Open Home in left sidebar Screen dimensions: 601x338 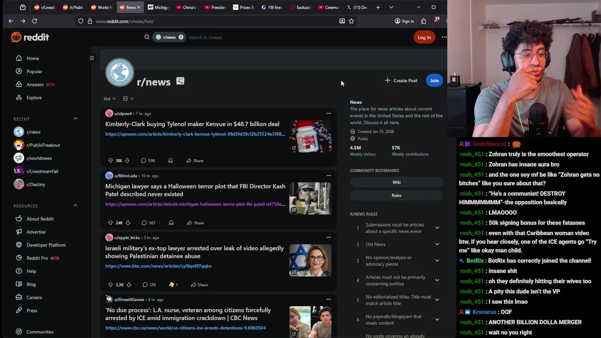(33, 58)
